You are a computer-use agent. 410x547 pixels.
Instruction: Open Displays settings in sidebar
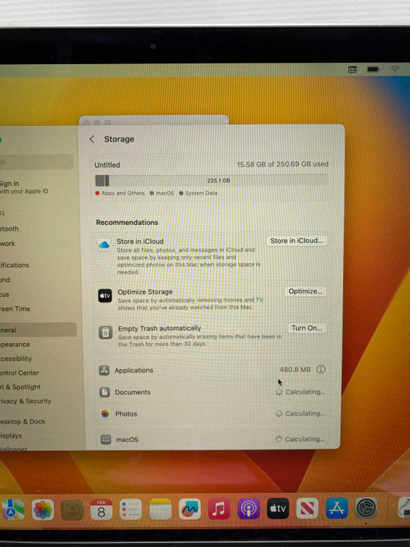click(x=11, y=436)
